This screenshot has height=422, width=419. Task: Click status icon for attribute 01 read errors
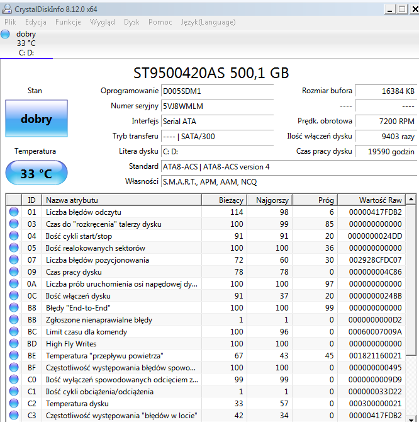(x=14, y=212)
